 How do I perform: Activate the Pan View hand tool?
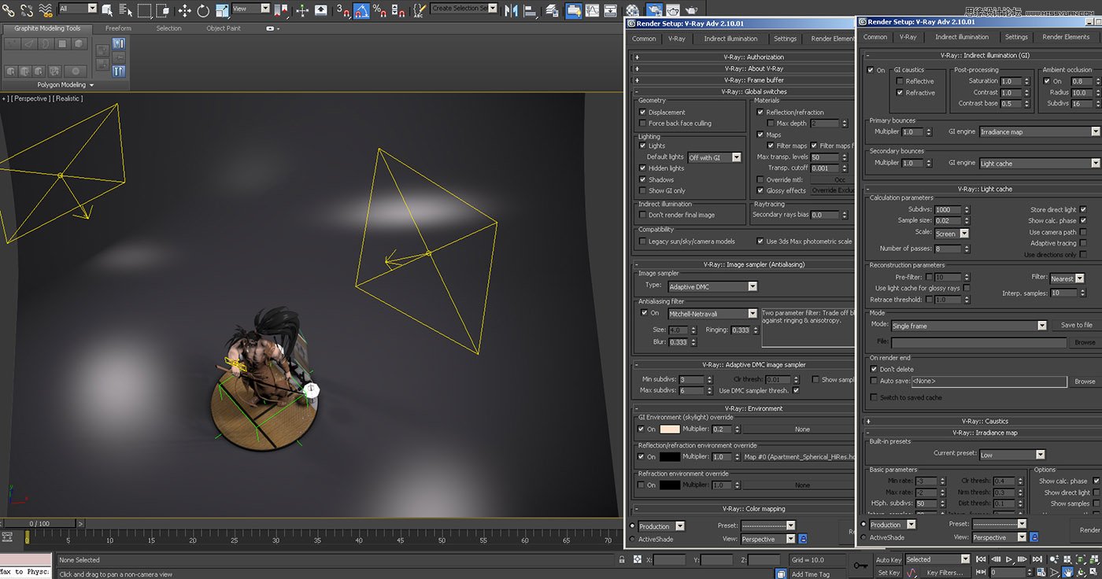point(1068,572)
